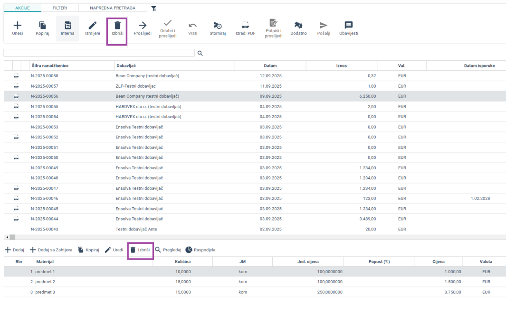Open the NAPREDNA PRETRAGA tab

pyautogui.click(x=112, y=8)
